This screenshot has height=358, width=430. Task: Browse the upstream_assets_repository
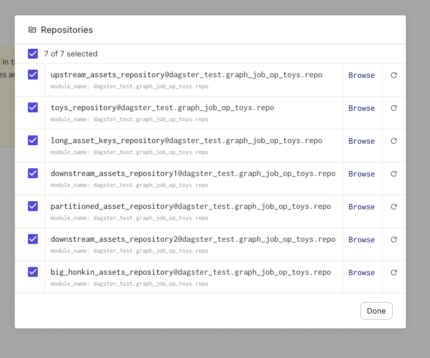pyautogui.click(x=362, y=75)
